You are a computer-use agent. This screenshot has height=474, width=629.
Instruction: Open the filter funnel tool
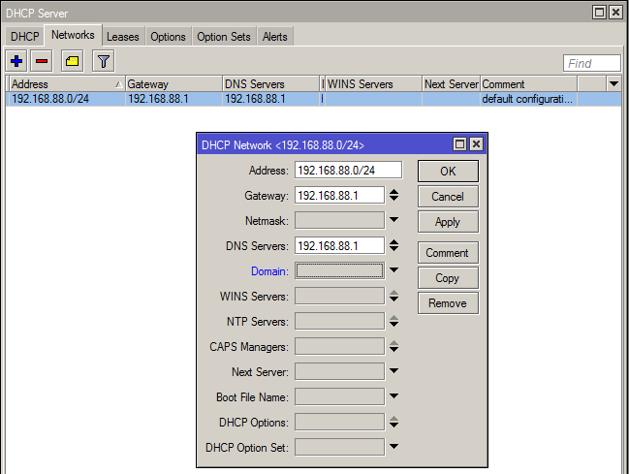pos(103,61)
